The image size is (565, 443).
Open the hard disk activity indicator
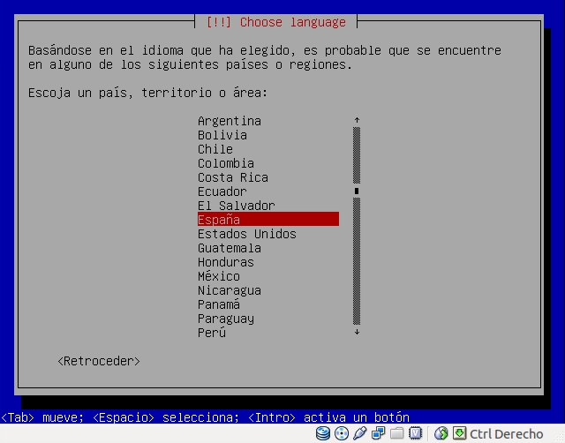tap(323, 433)
